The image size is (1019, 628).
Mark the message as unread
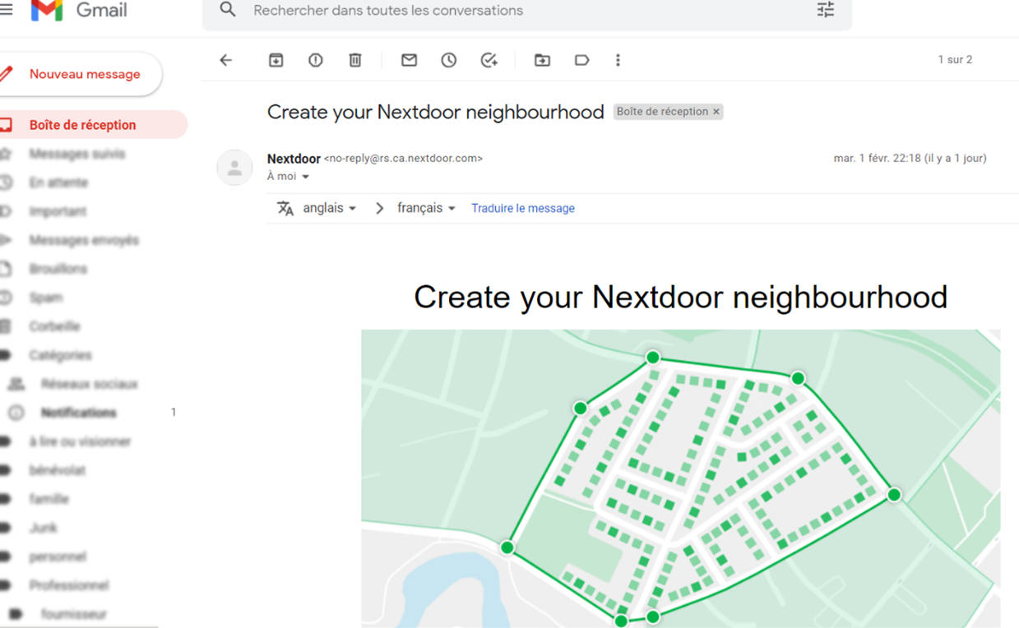point(409,60)
